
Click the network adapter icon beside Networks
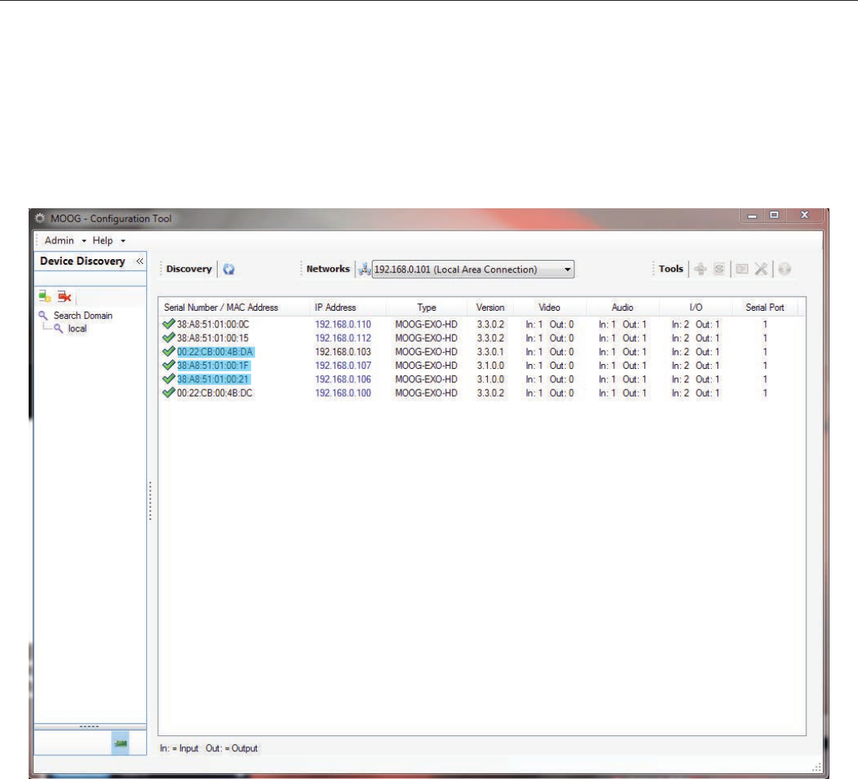(364, 269)
